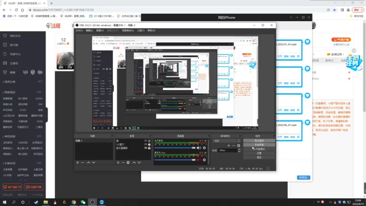The width and height of the screenshot is (366, 206).
Task: Click the orange PC client button
Action: click(x=341, y=40)
